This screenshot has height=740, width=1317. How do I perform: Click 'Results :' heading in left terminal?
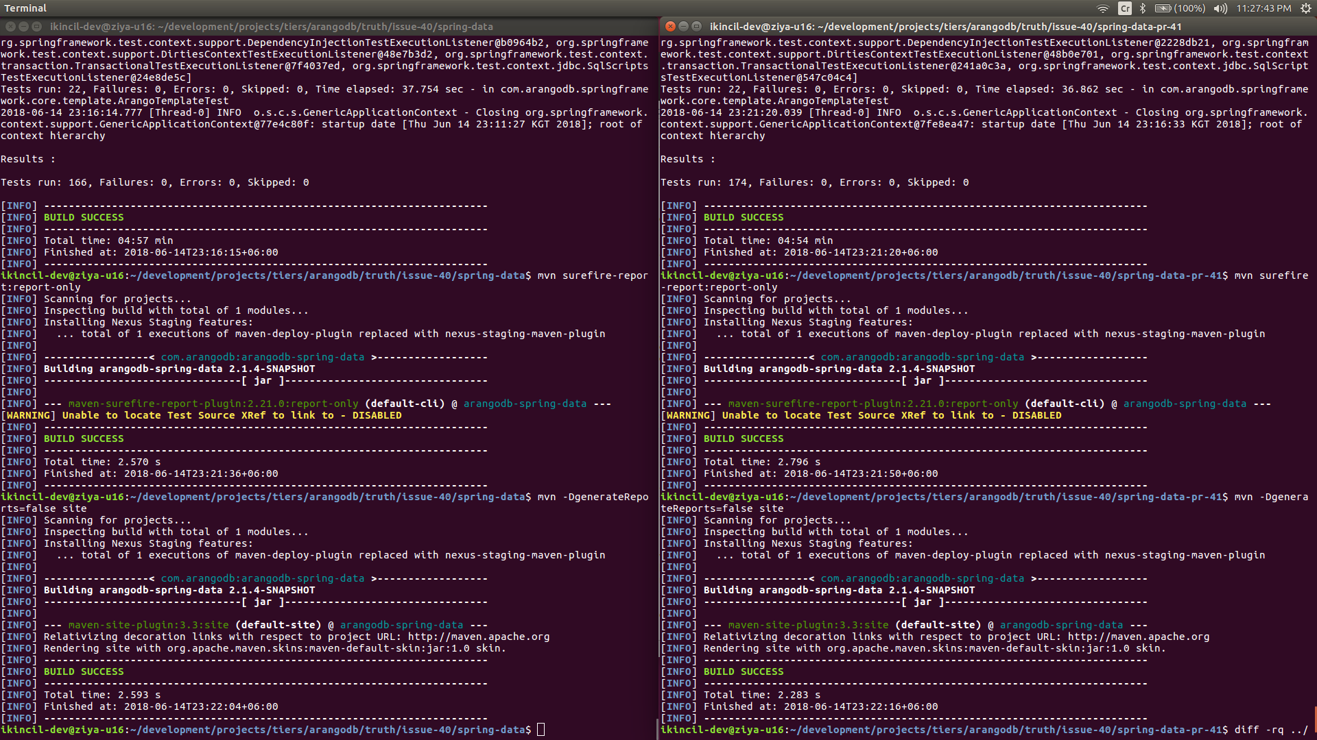(x=28, y=159)
